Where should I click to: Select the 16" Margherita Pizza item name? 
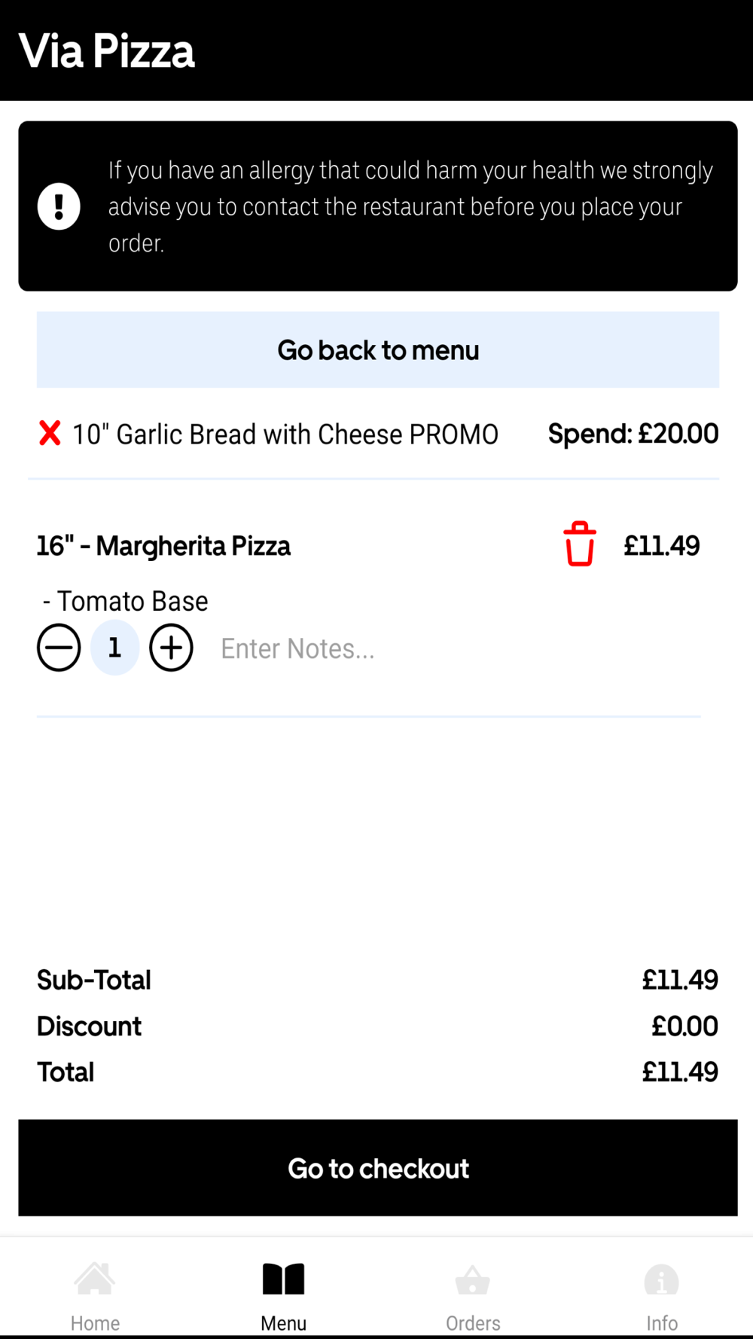tap(163, 546)
